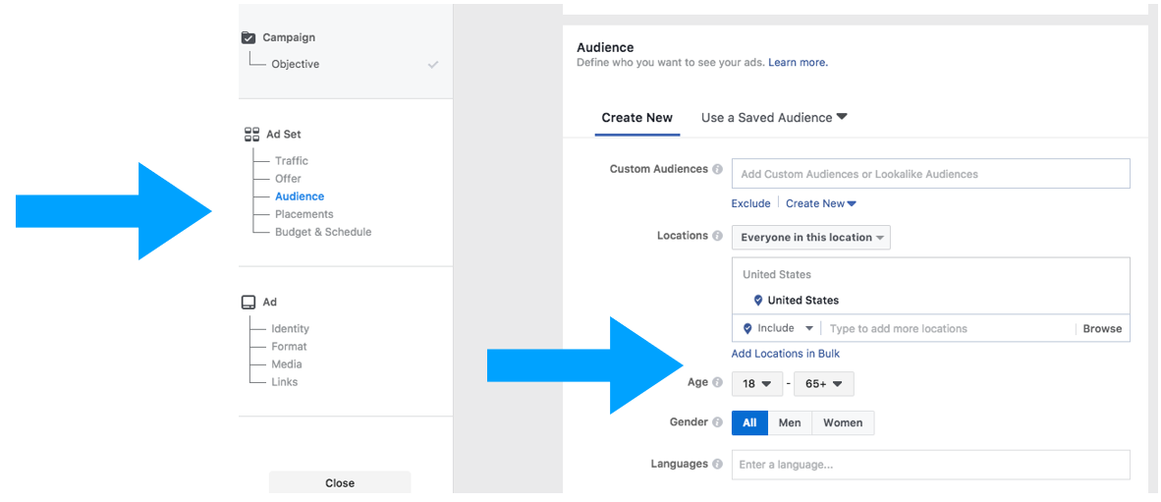Screen dimensions: 1161x502
Task: Open the maximum age 65+ dropdown
Action: 823,384
